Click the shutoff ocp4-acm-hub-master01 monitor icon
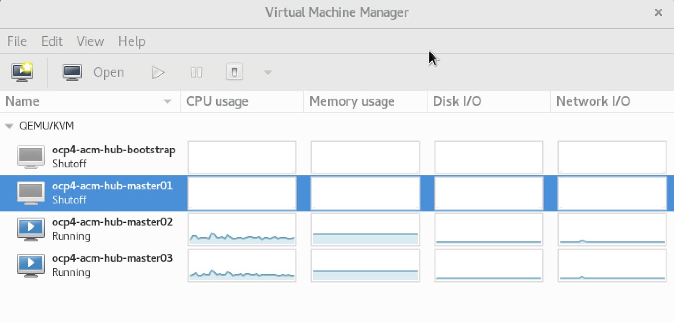Image resolution: width=674 pixels, height=322 pixels. tap(31, 193)
